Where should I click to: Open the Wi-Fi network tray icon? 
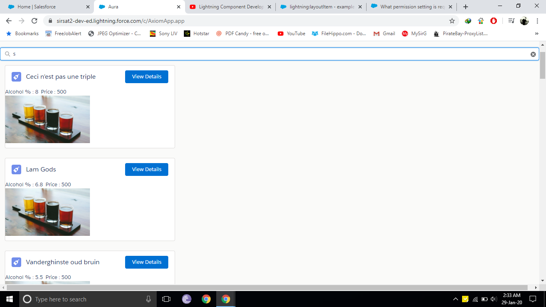475,299
